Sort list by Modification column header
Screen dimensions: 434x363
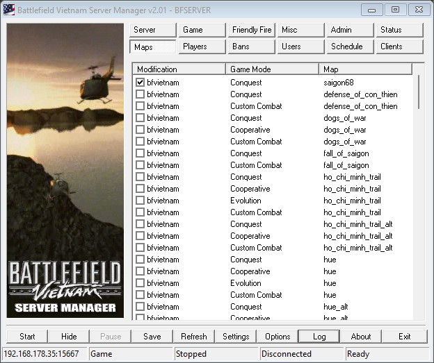point(179,69)
